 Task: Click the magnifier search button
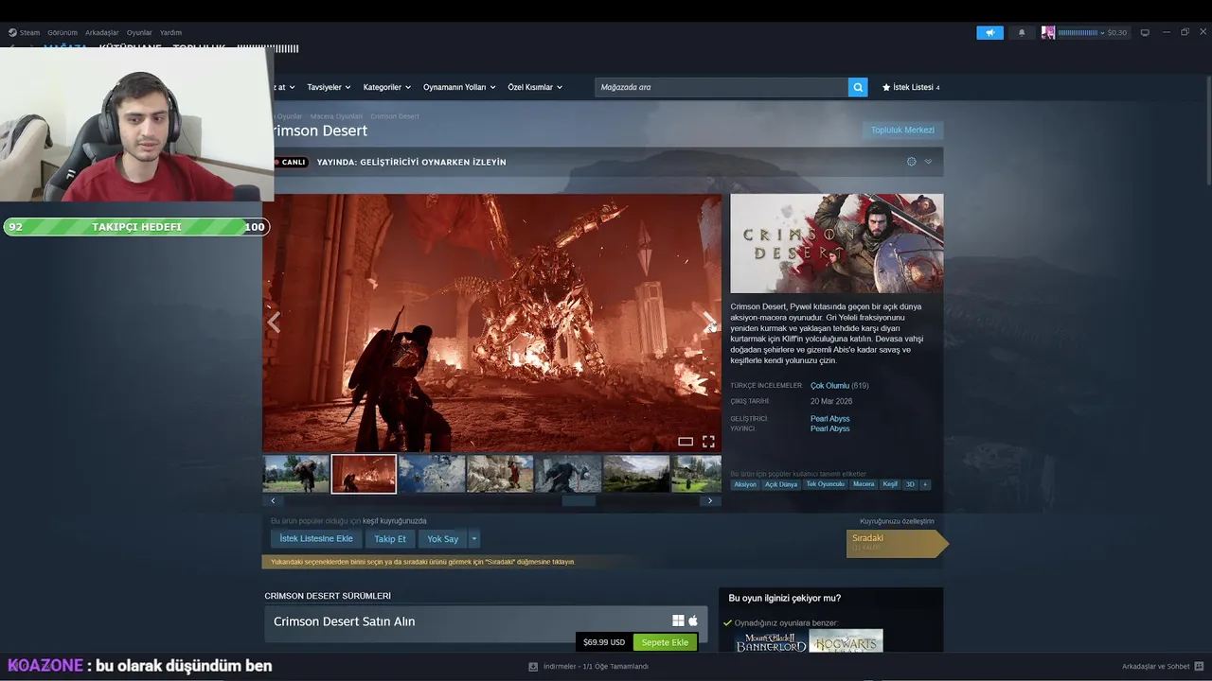pos(858,87)
